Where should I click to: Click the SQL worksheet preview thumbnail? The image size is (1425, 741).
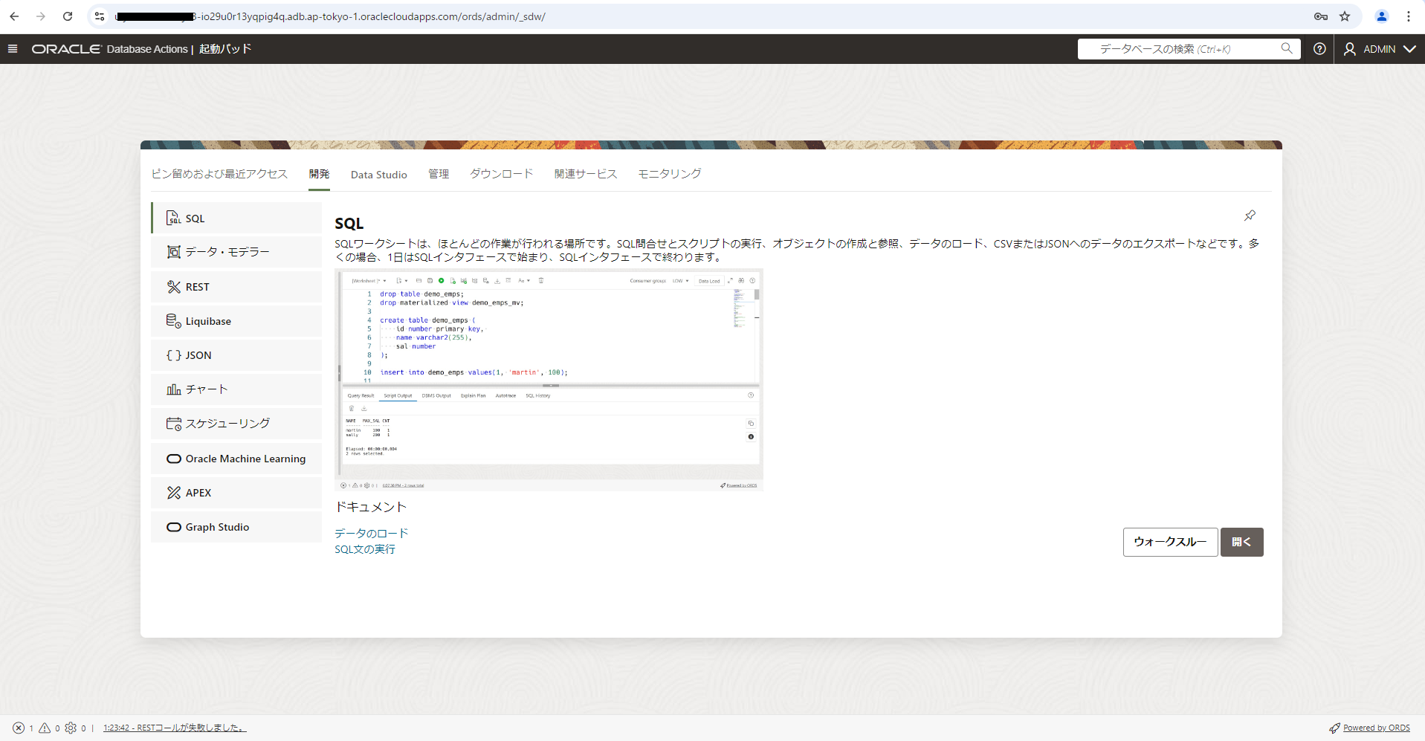549,380
